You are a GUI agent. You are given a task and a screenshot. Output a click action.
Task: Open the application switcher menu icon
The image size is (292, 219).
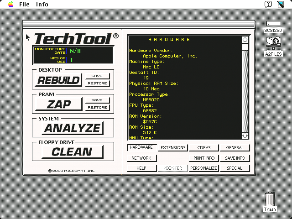[x=281, y=4]
